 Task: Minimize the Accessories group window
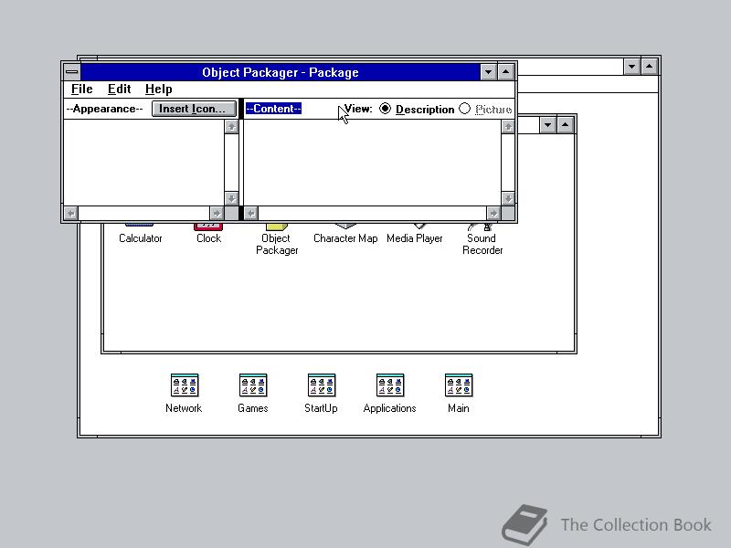click(547, 125)
